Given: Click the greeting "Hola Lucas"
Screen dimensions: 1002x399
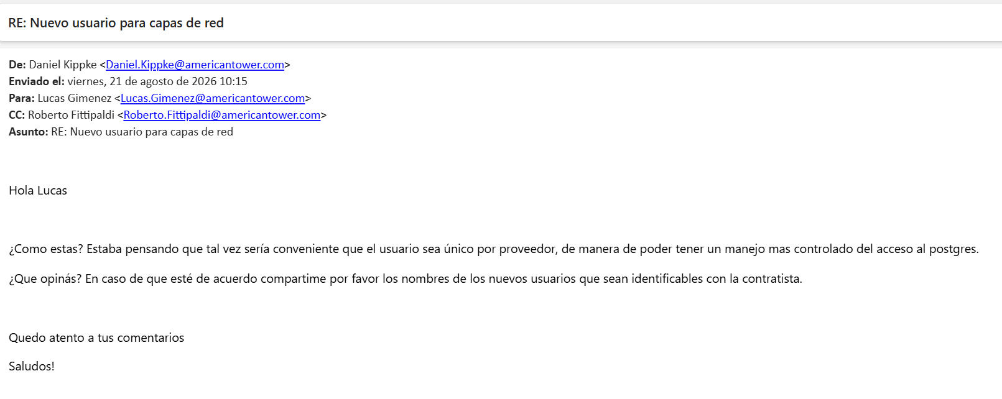Looking at the screenshot, I should tap(38, 191).
